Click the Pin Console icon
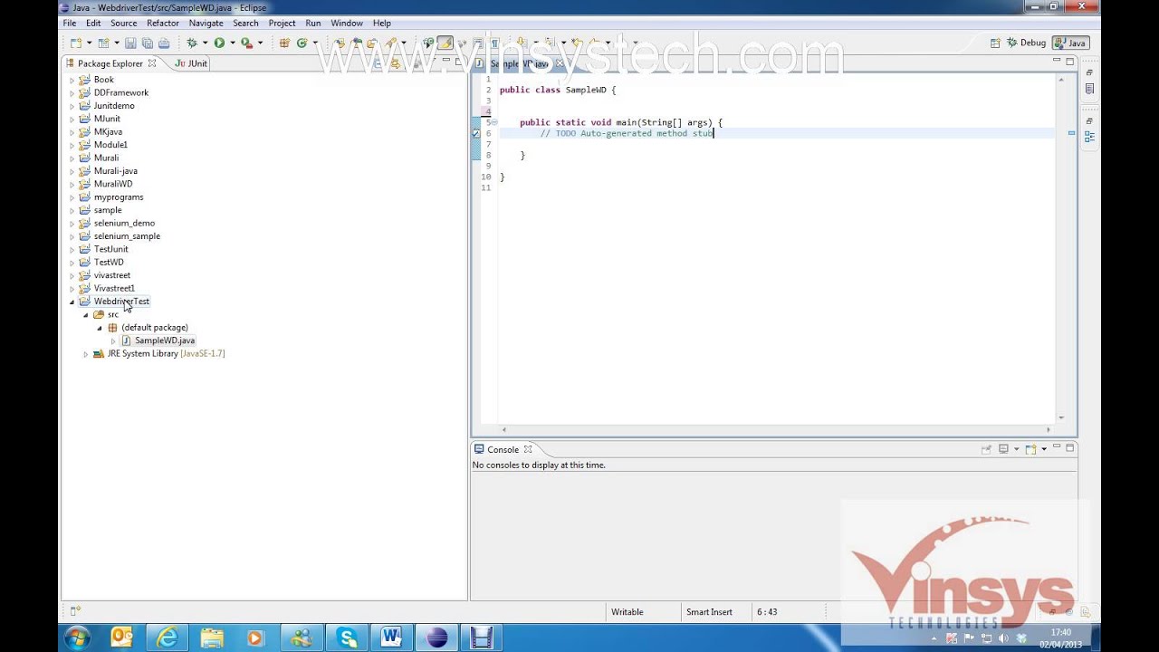This screenshot has width=1159, height=652. (x=986, y=448)
